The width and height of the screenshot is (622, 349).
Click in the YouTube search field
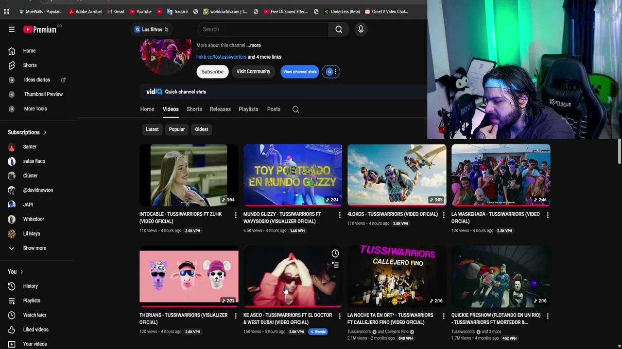[x=262, y=29]
